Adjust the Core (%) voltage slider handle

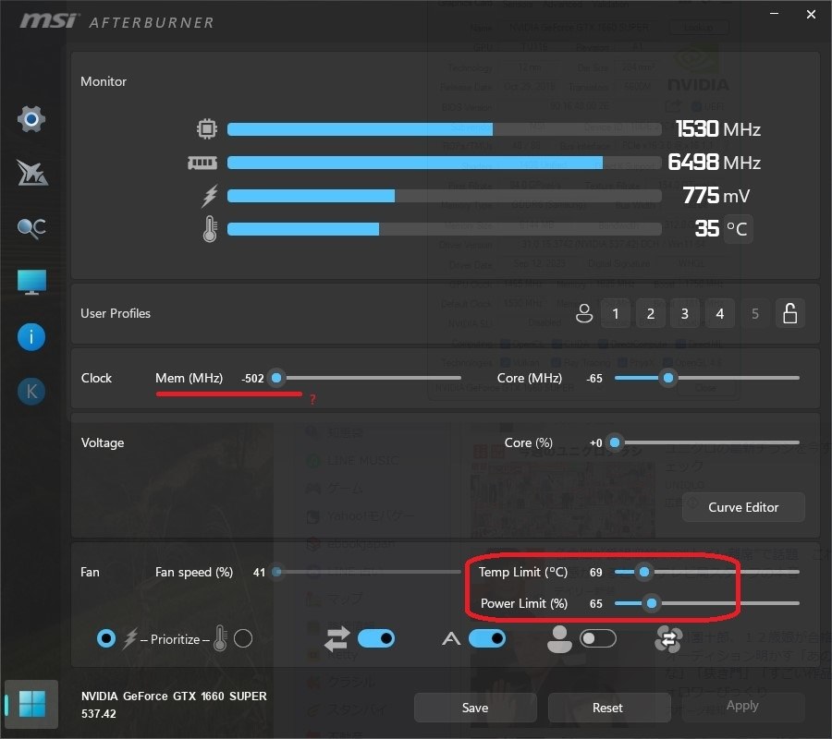point(615,442)
